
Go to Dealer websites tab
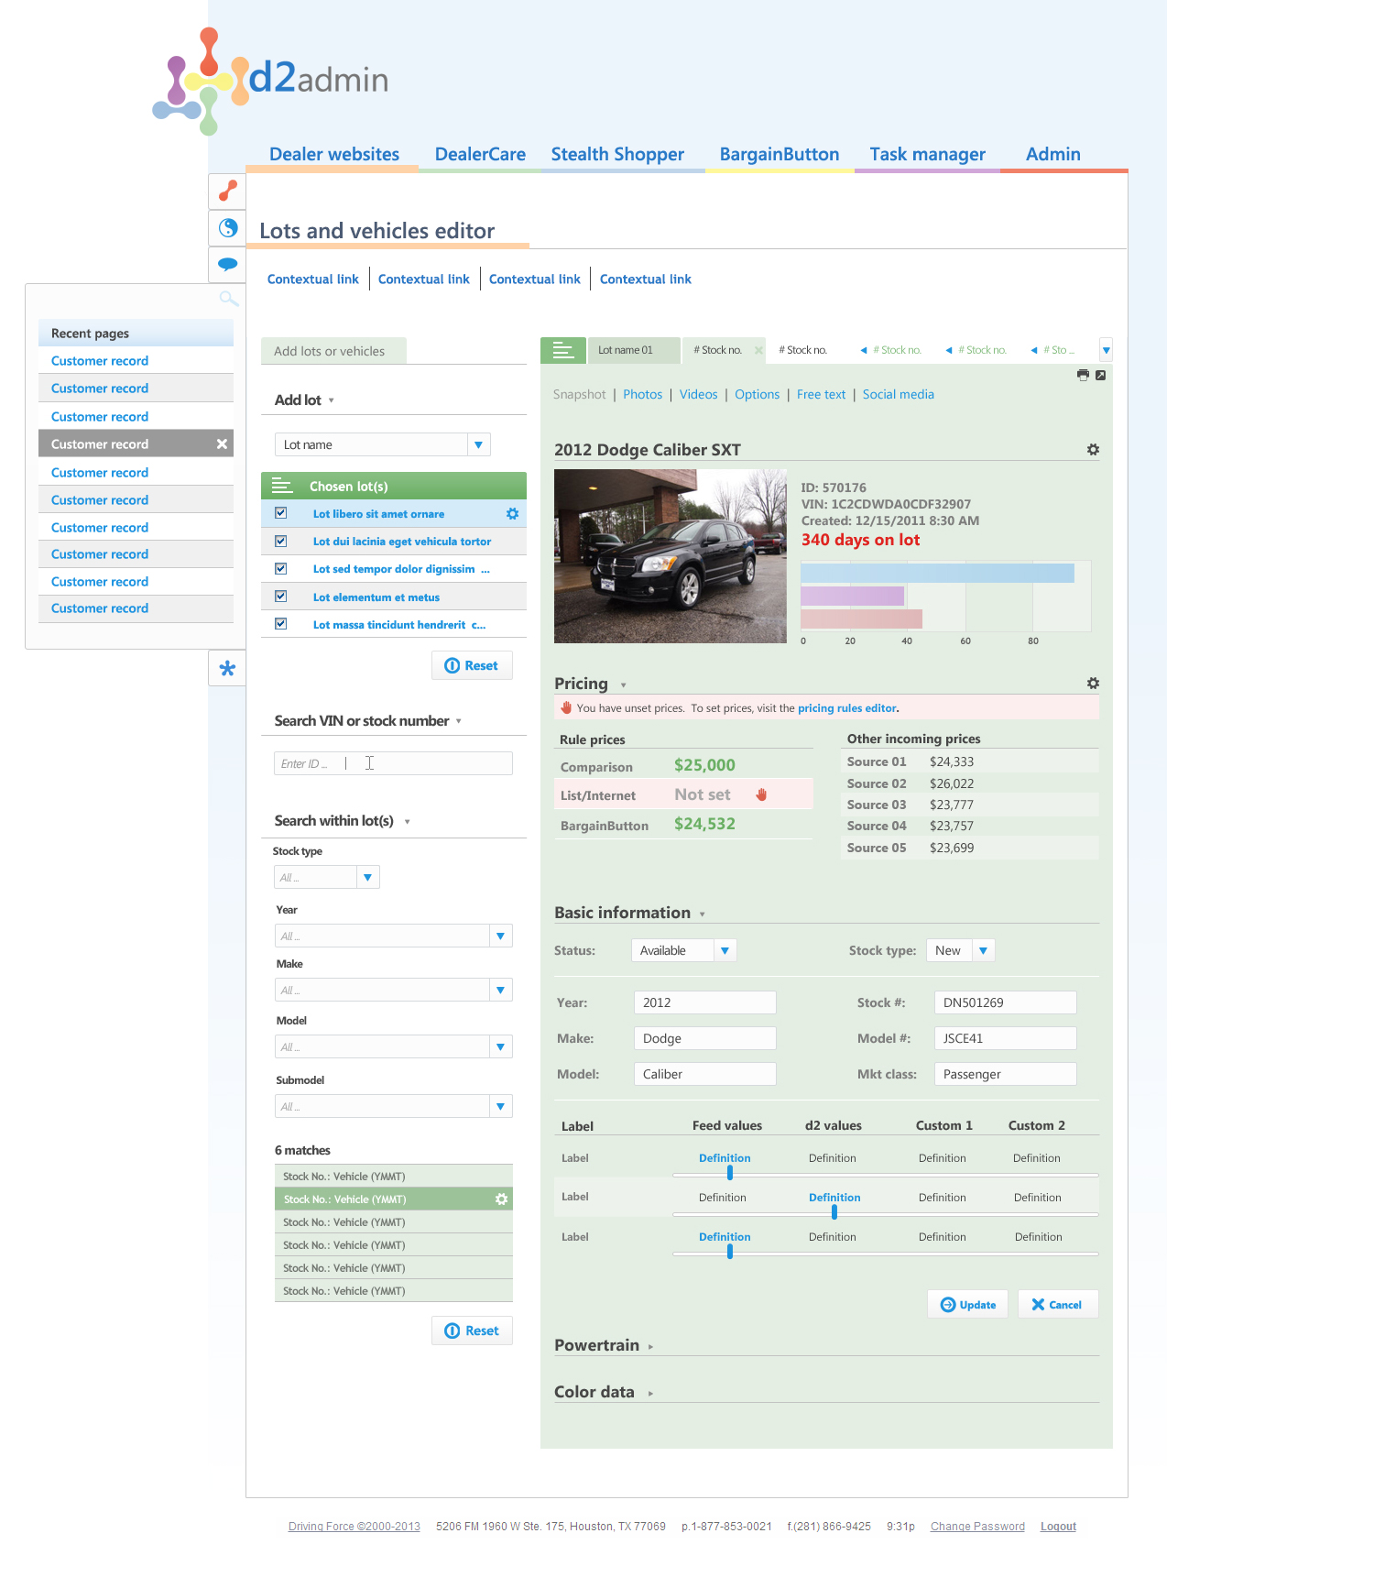[x=334, y=154]
